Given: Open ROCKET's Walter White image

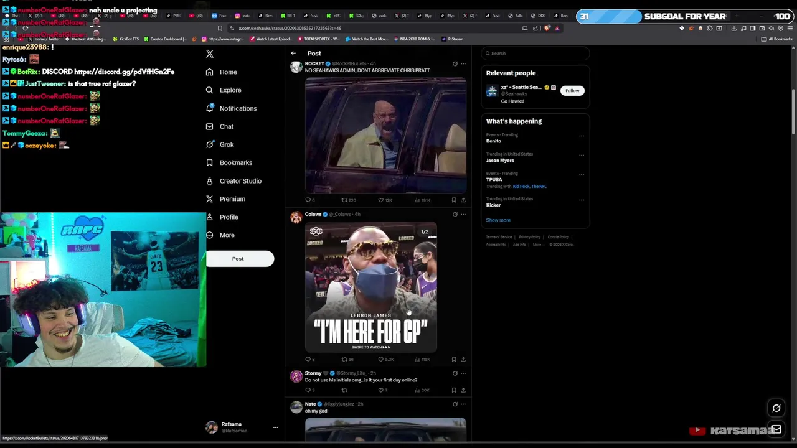Looking at the screenshot, I should click(385, 135).
